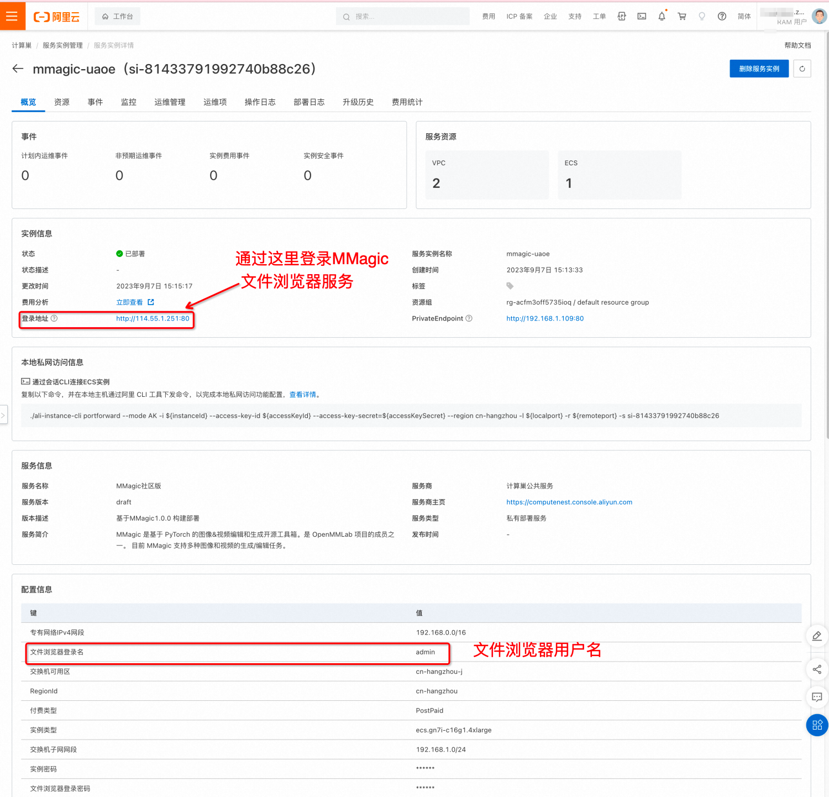Click 删除服务实例 button

[759, 69]
